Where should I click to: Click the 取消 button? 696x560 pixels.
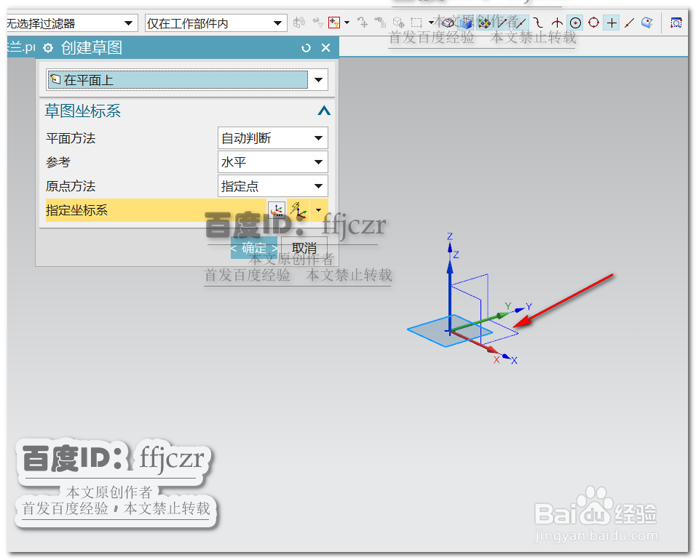click(x=304, y=248)
